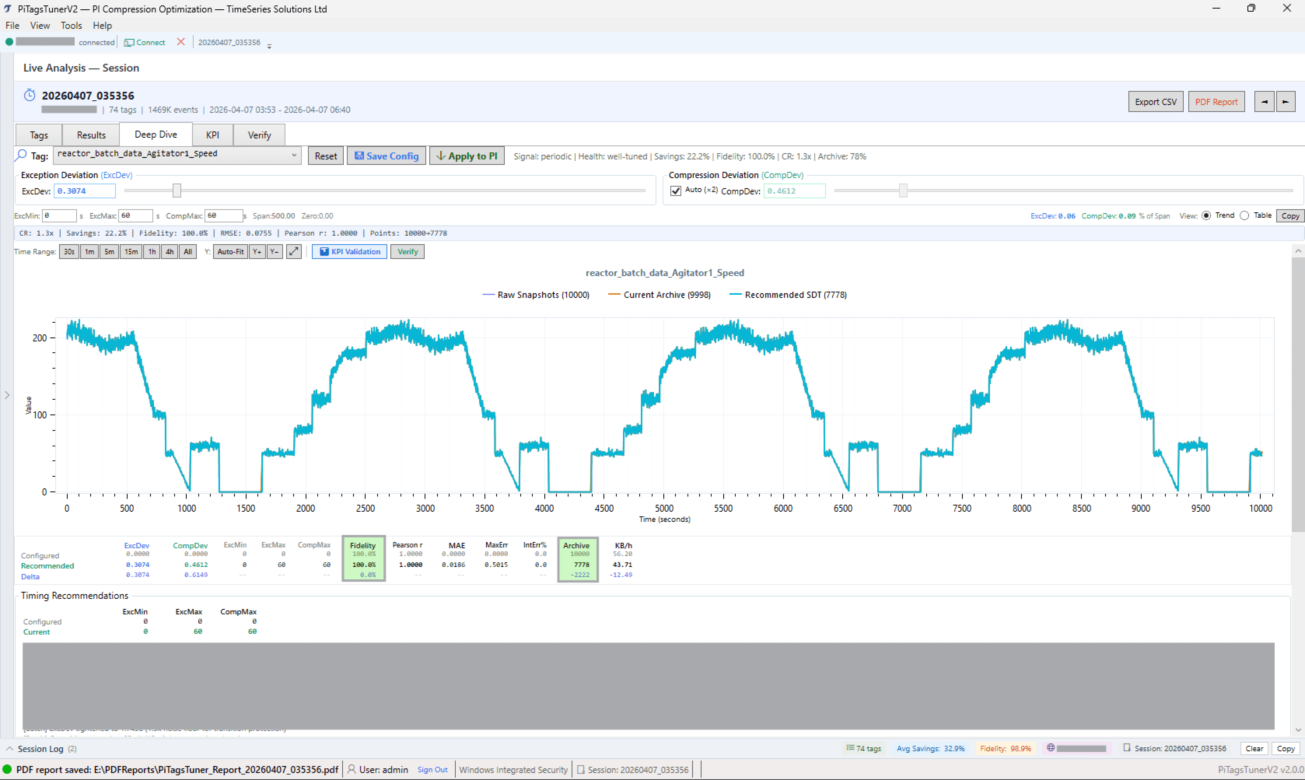Click the red disconnect X icon
This screenshot has width=1305, height=780.
pyautogui.click(x=181, y=42)
